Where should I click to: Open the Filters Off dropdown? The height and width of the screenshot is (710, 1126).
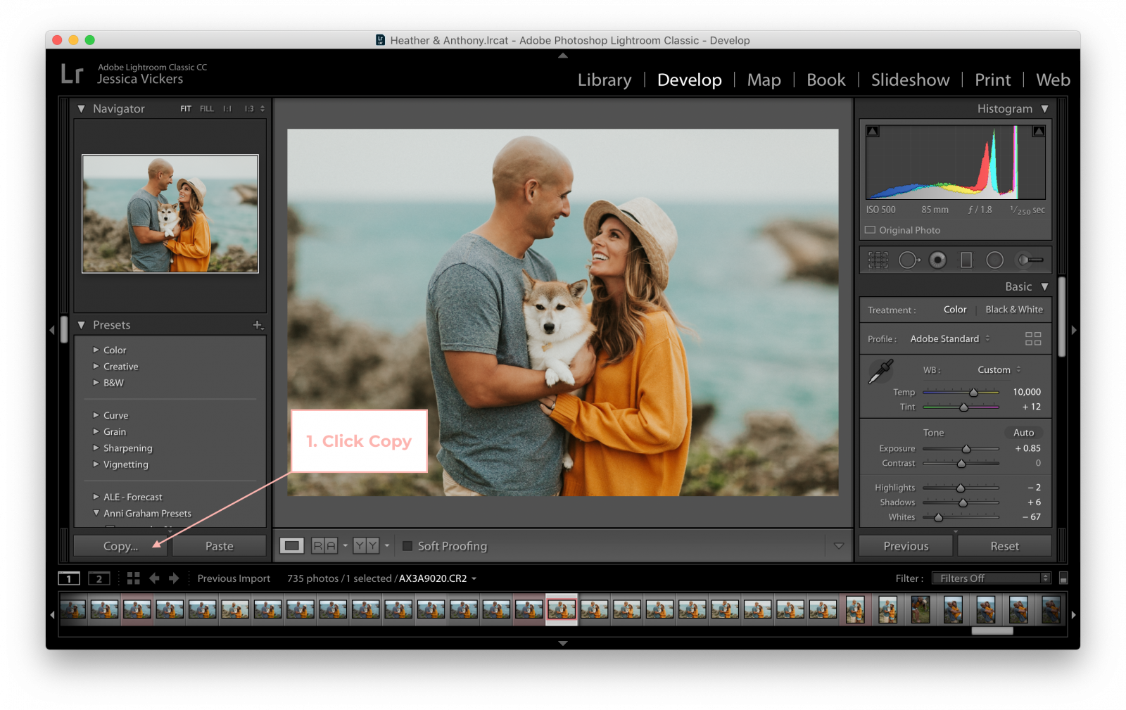point(991,578)
